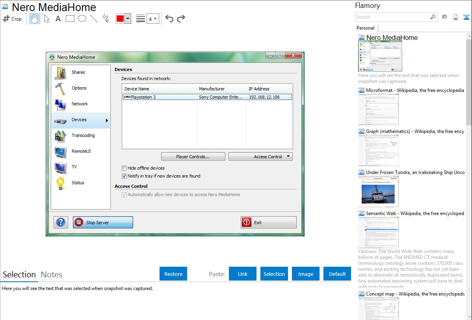Open the Personal tab in Flamory
472x320 pixels.
coord(365,28)
